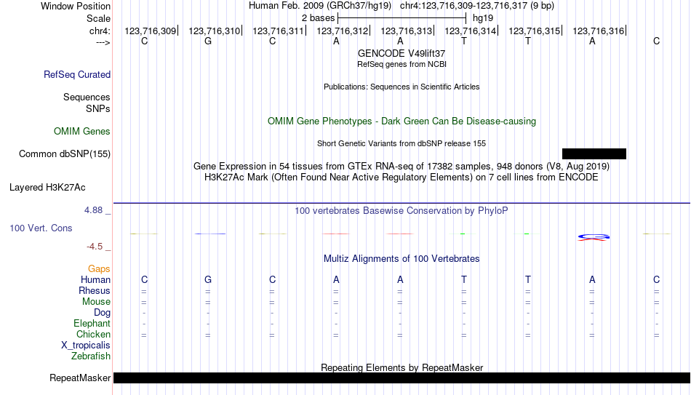Click Short Genetic Variants from dbSNP title
The image size is (691, 395).
click(x=402, y=144)
